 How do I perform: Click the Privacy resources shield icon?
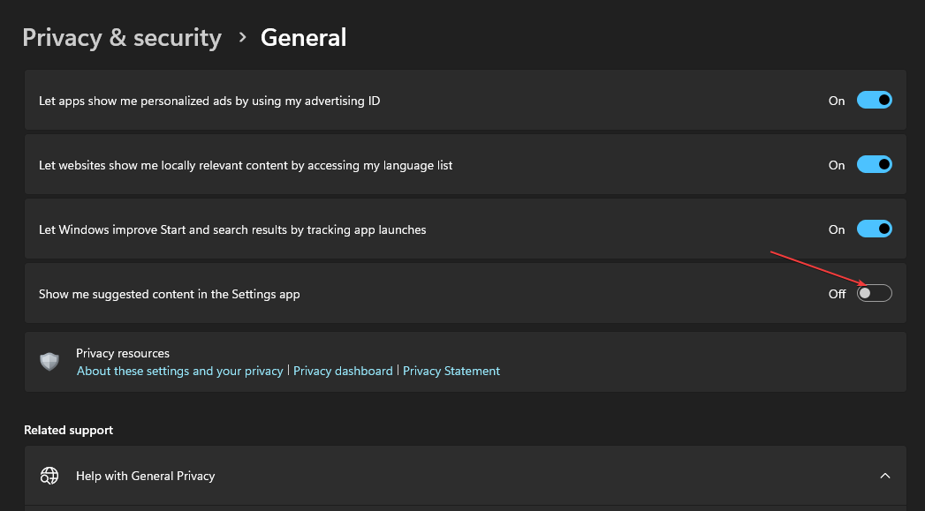tap(50, 362)
